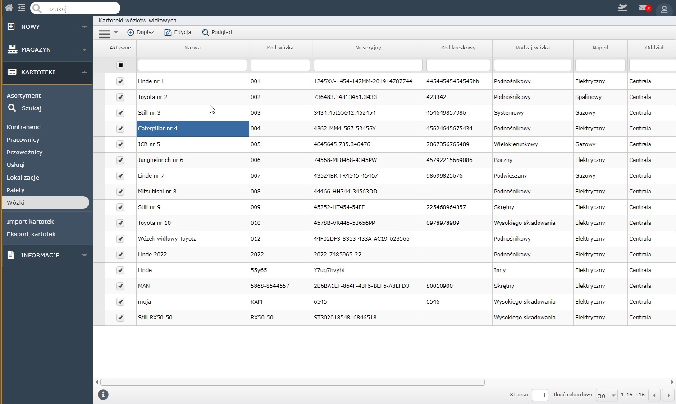Uncheck Aktywne for JCB nr 5

120,144
